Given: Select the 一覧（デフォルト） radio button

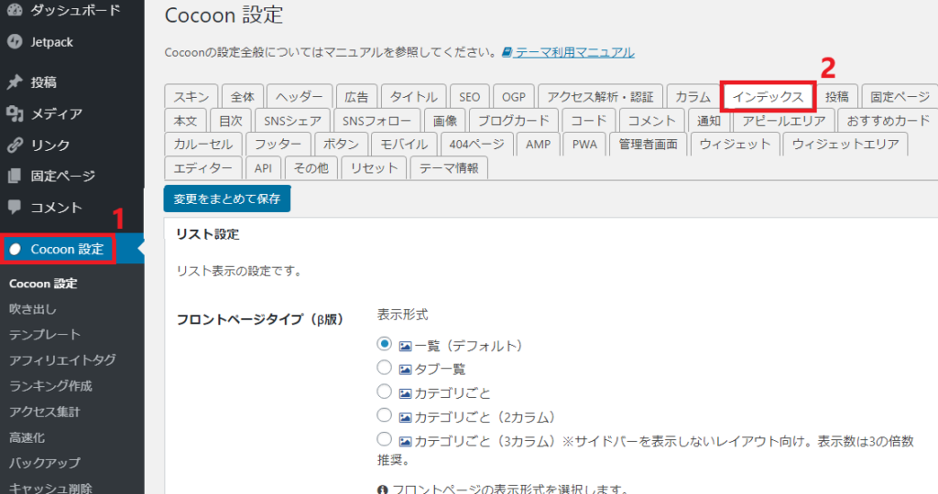Looking at the screenshot, I should coord(384,344).
